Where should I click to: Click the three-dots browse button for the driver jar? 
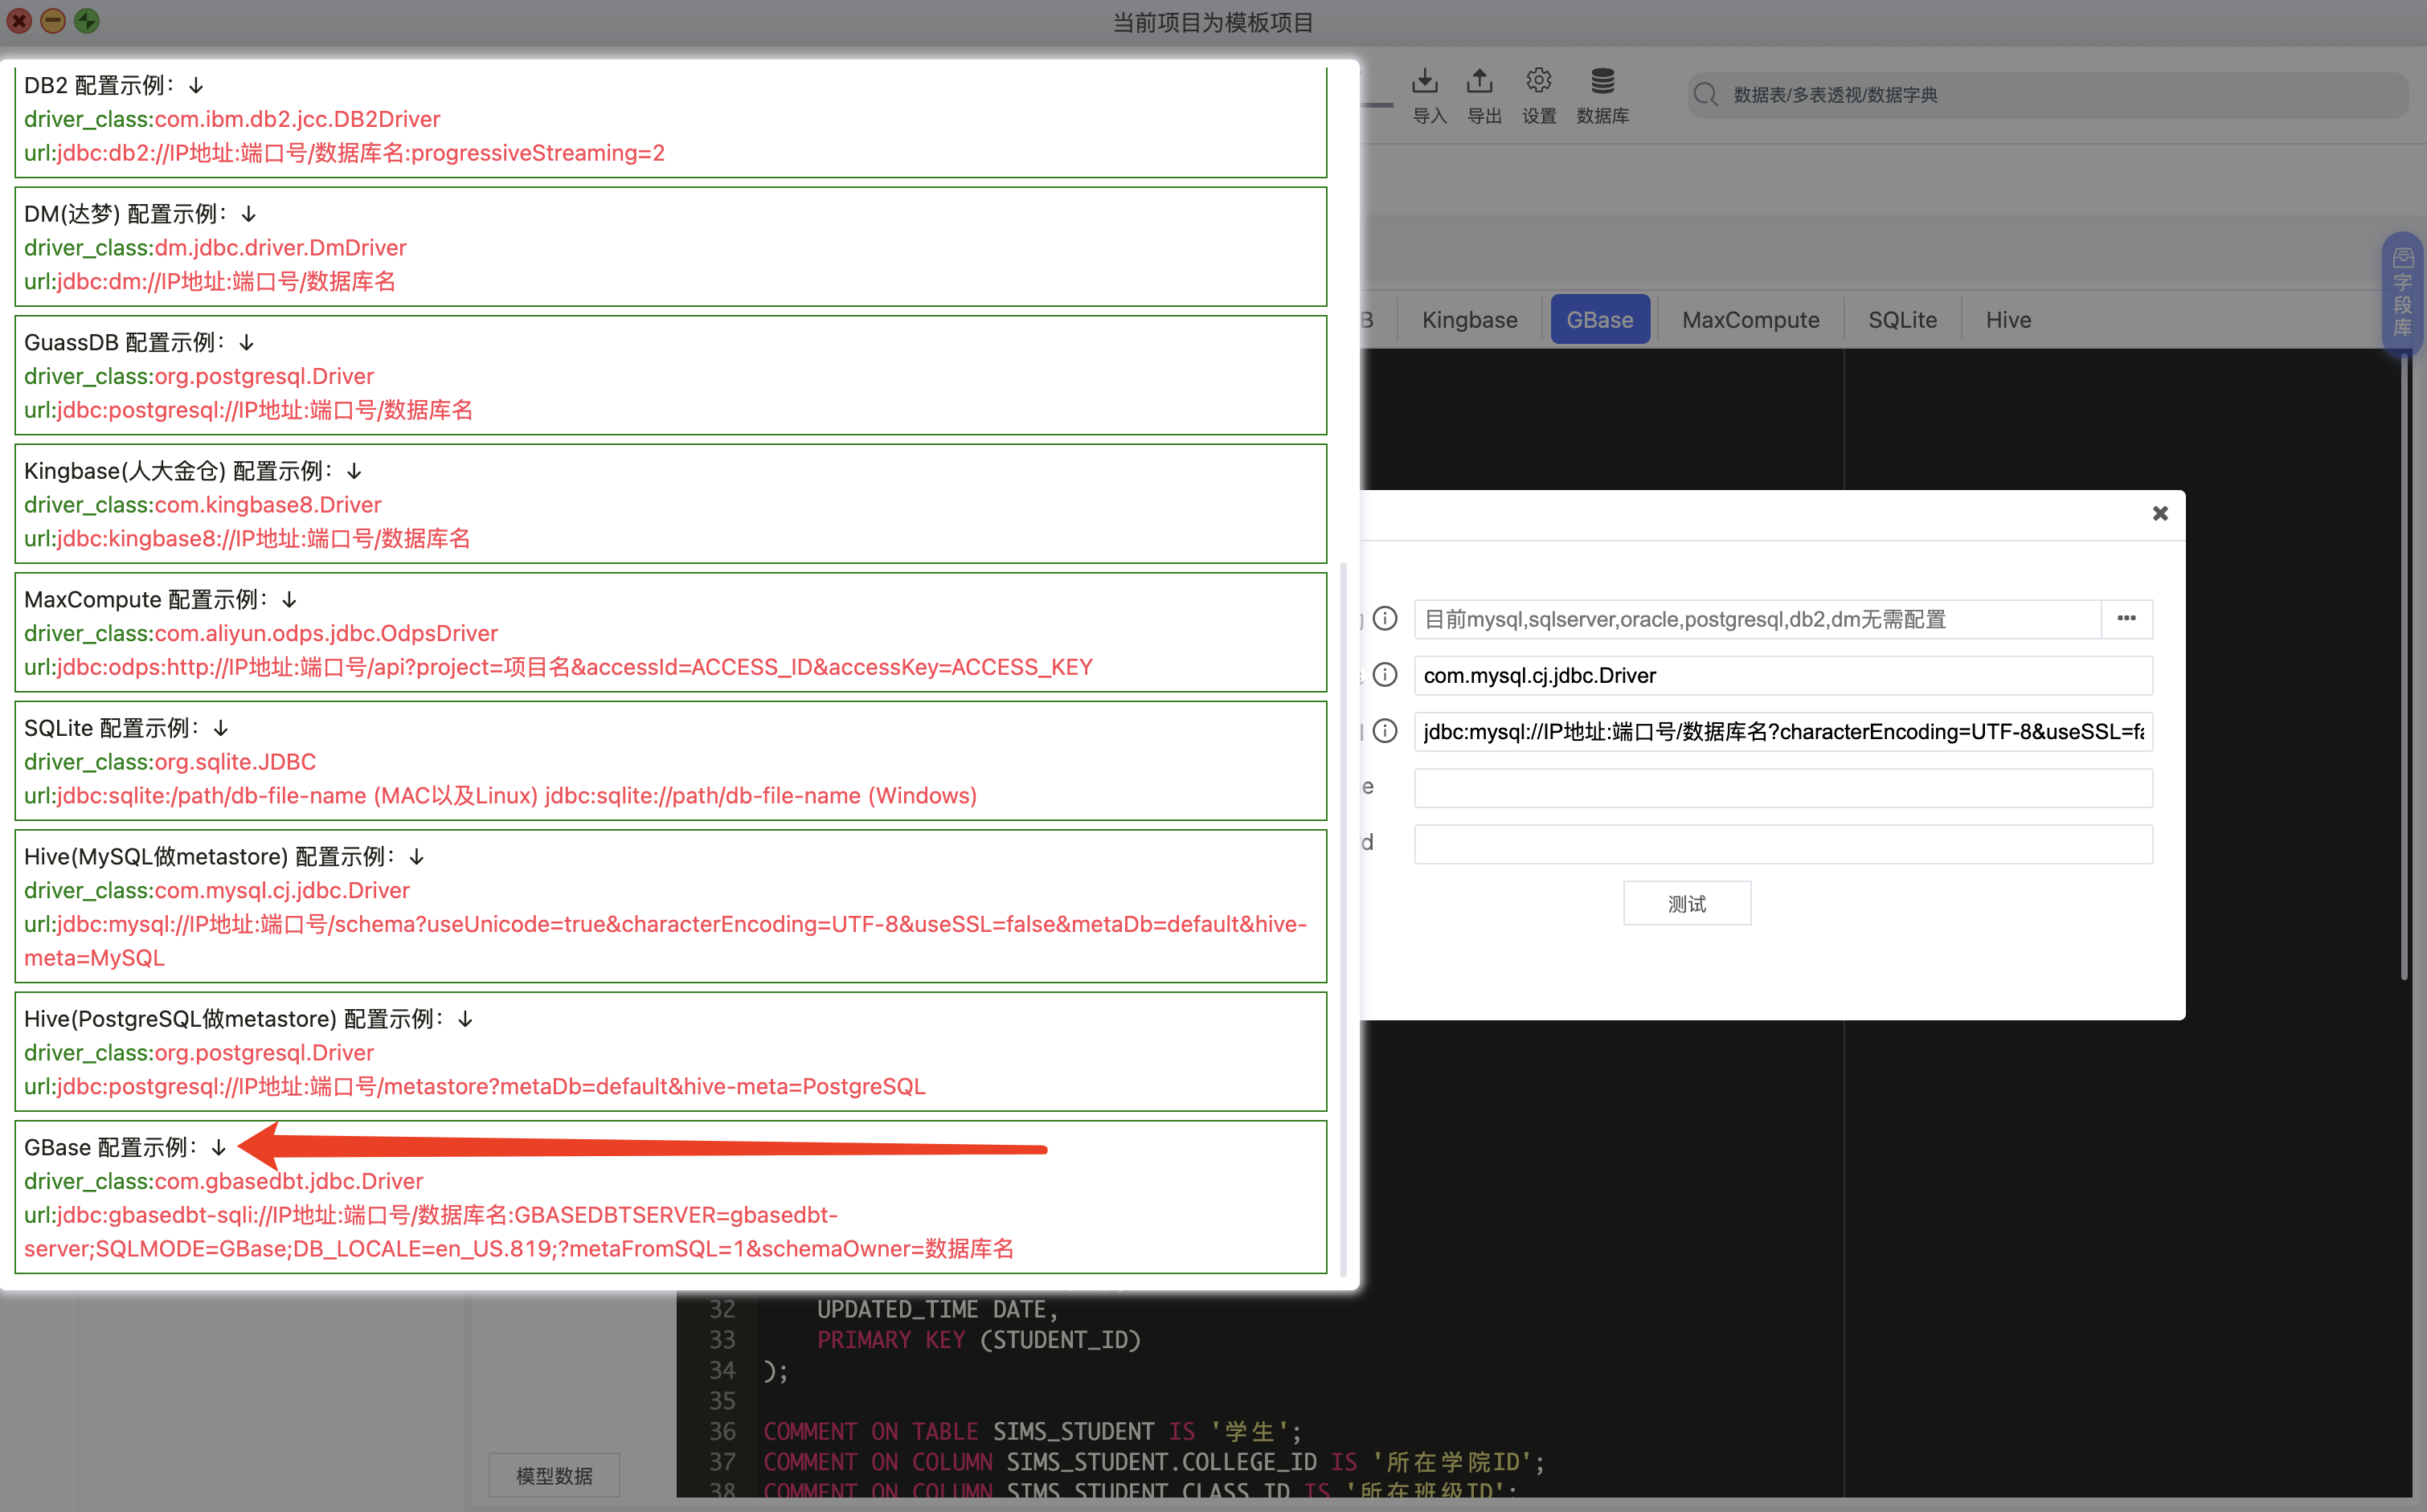(2126, 619)
